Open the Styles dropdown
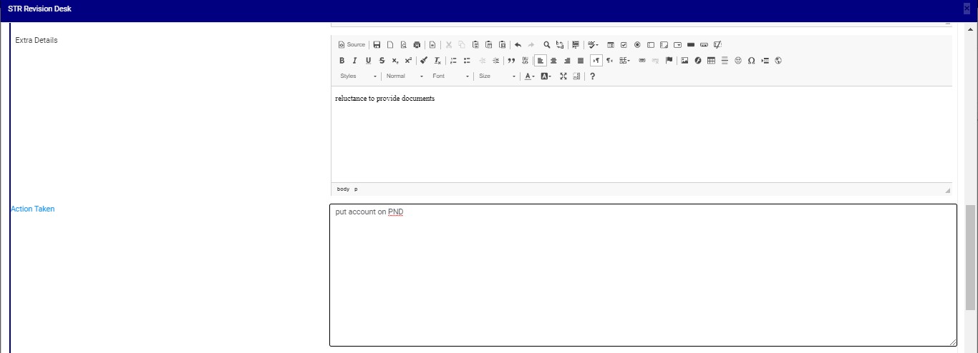This screenshot has width=978, height=353. (358, 76)
